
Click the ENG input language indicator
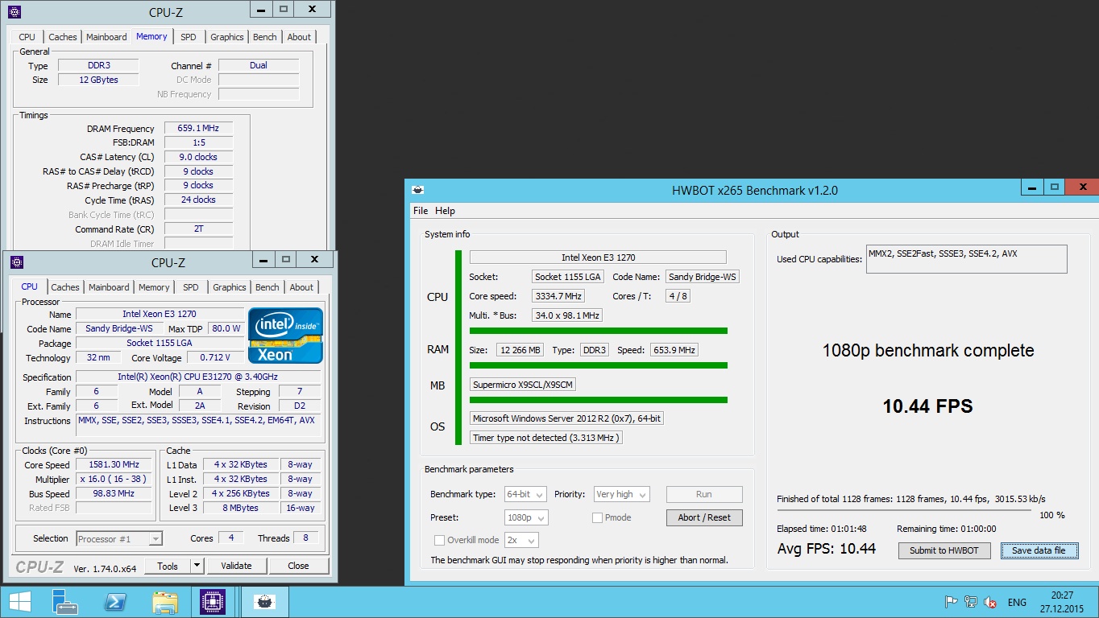click(1017, 602)
